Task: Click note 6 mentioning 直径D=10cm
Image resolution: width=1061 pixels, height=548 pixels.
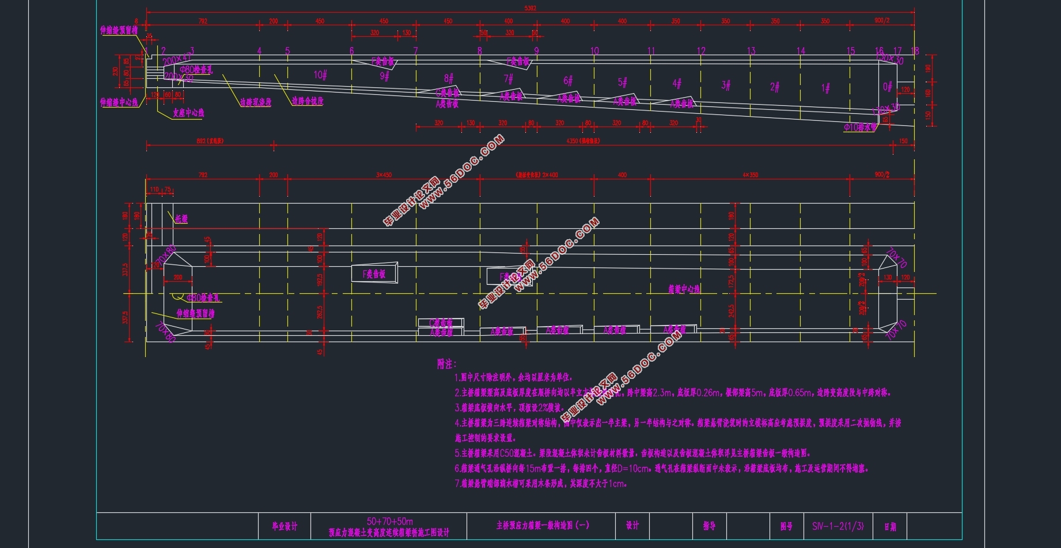Action: click(662, 468)
